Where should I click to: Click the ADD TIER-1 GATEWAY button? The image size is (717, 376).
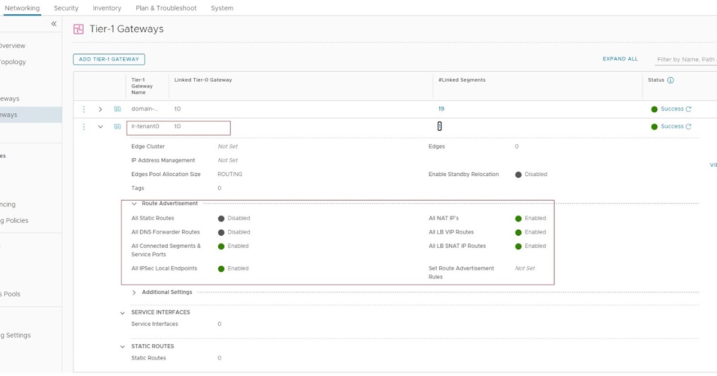pyautogui.click(x=109, y=59)
